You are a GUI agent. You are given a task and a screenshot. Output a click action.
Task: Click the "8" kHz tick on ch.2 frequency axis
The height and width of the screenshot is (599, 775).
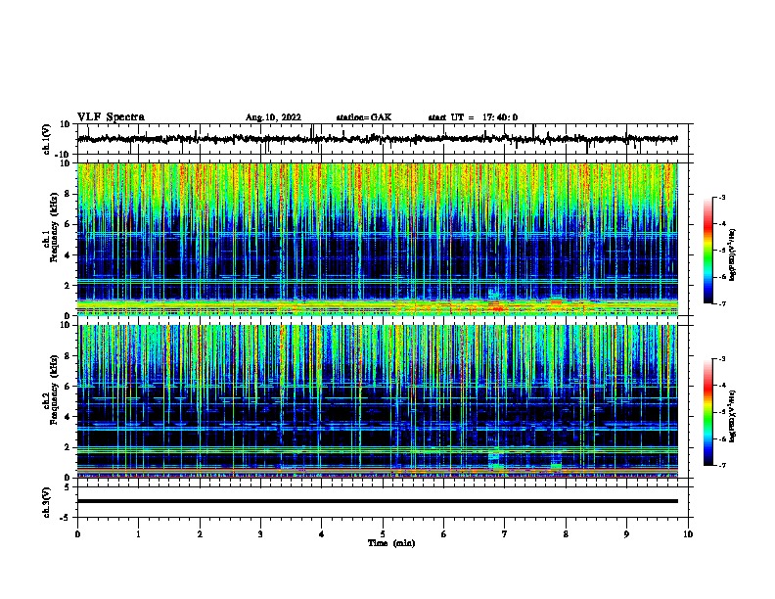click(x=68, y=356)
